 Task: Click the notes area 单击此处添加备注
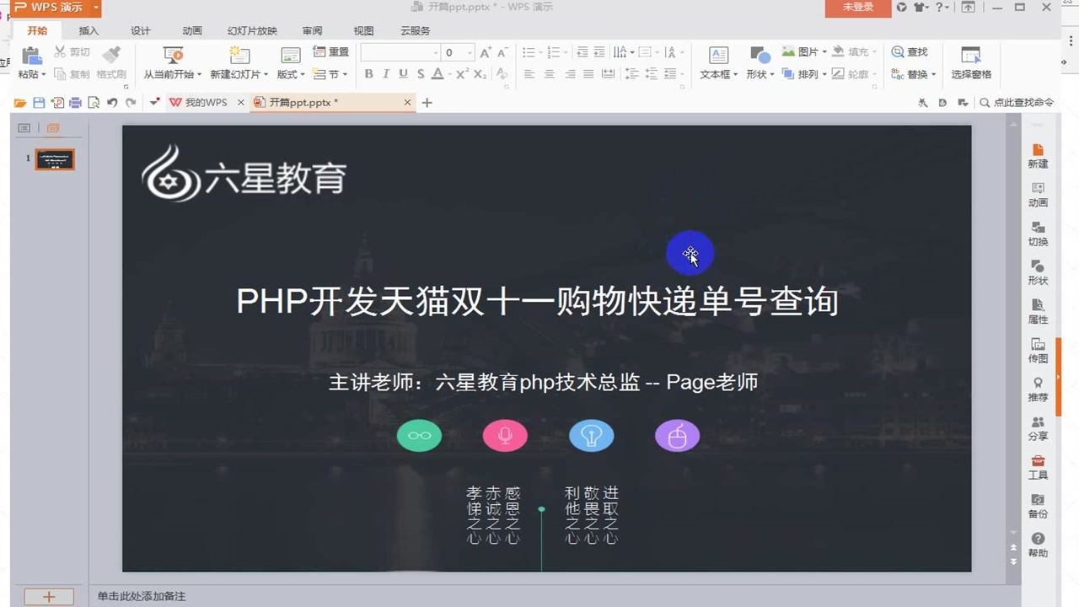141,596
